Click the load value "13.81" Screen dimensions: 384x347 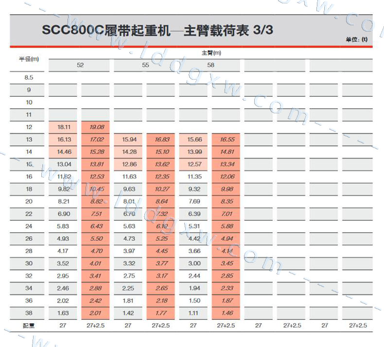[x=97, y=164]
